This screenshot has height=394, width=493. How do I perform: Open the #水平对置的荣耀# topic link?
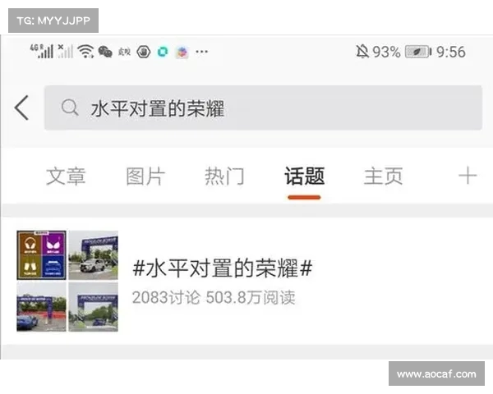click(222, 268)
